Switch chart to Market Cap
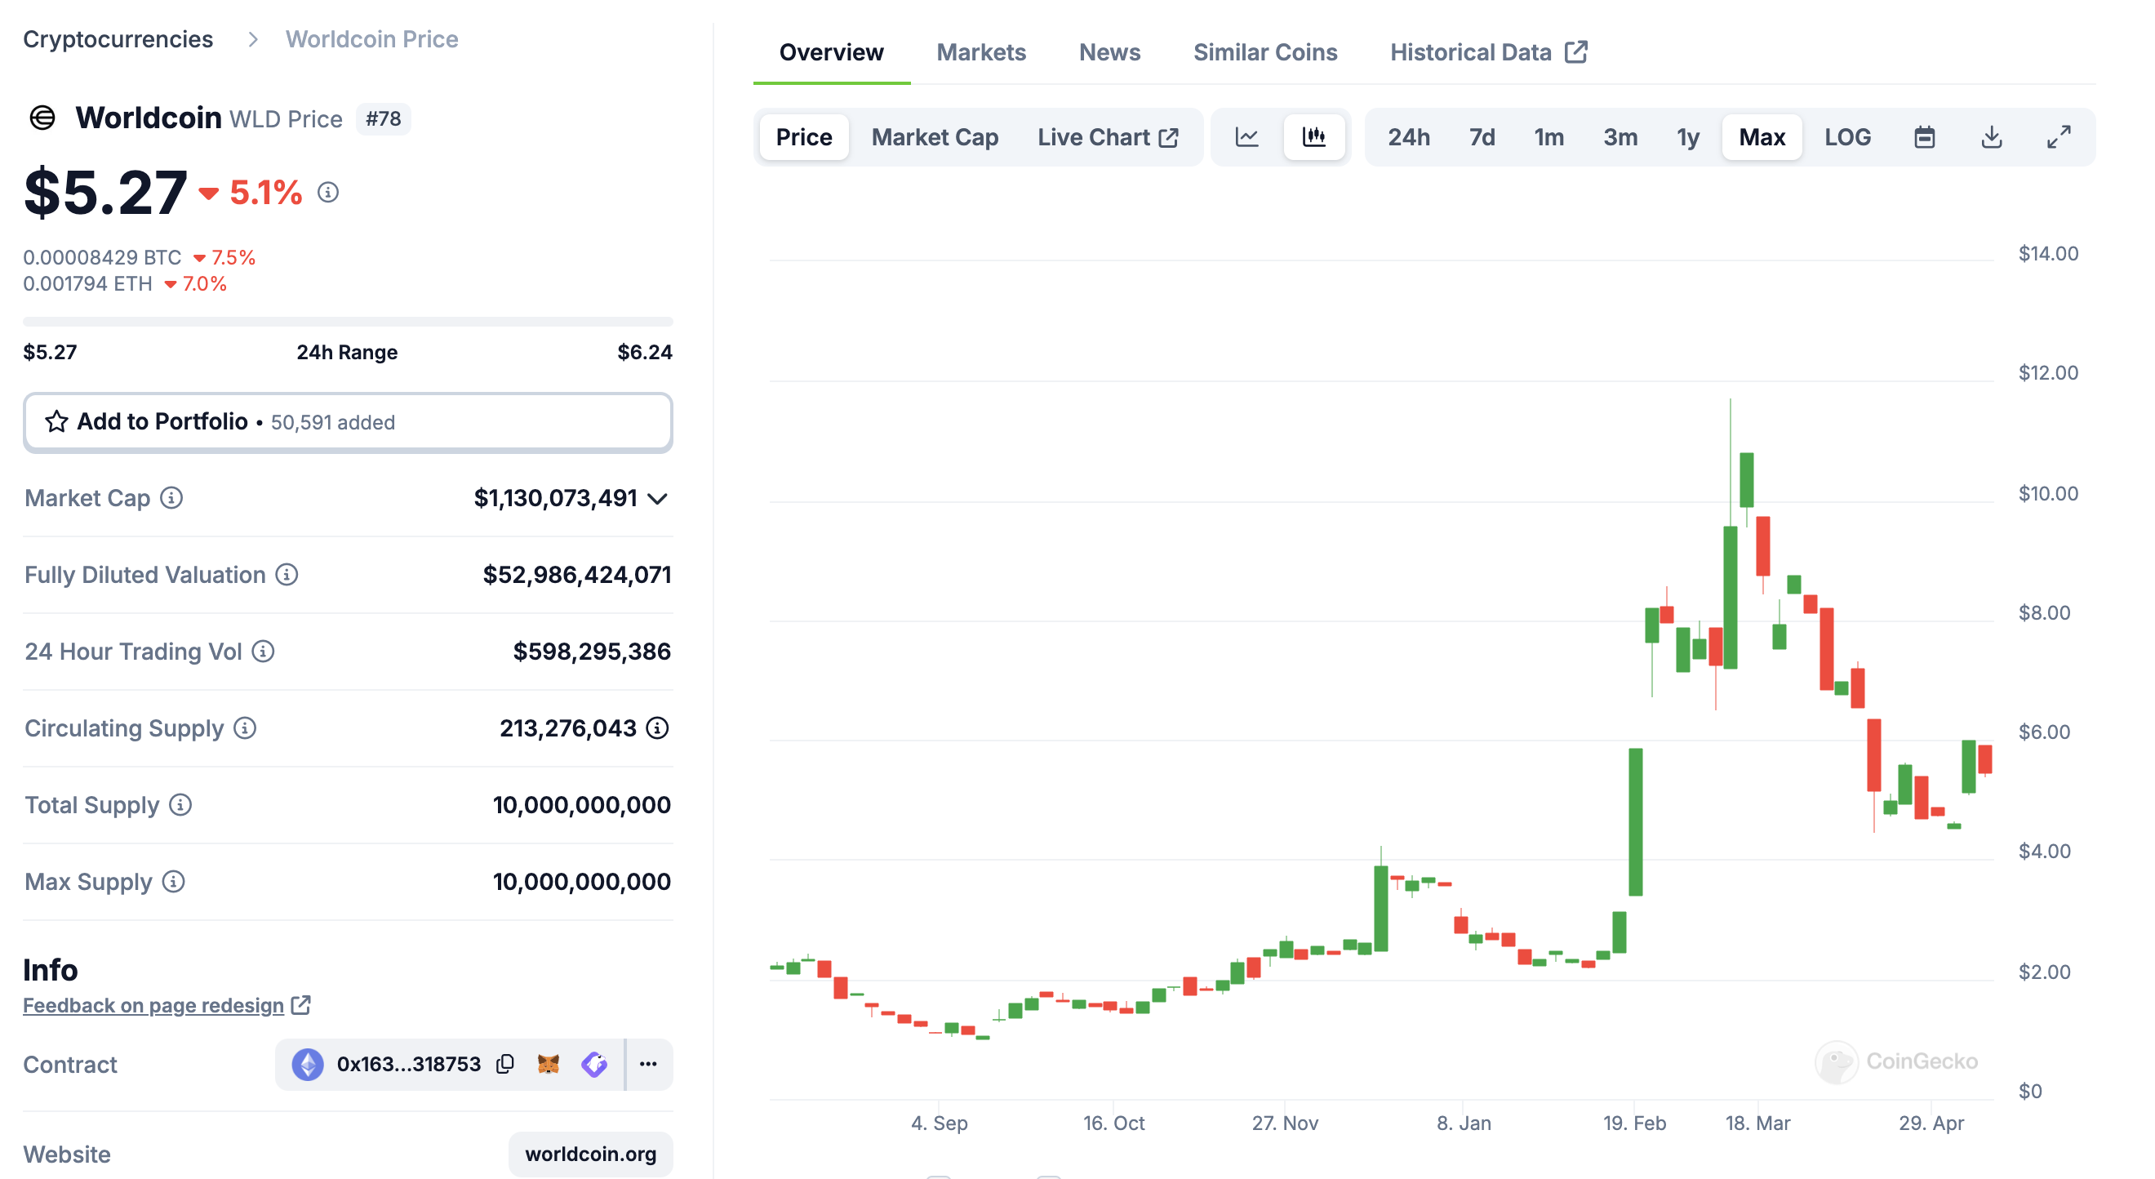Screen dimensions: 2155x1179 935,137
